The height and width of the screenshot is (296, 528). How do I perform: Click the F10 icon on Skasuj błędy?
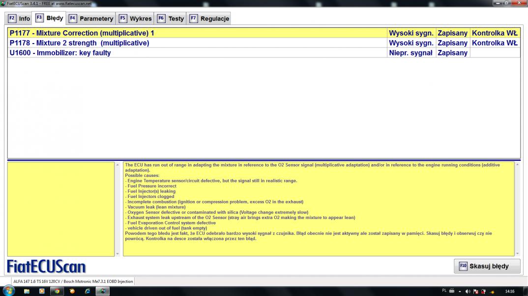pyautogui.click(x=463, y=266)
